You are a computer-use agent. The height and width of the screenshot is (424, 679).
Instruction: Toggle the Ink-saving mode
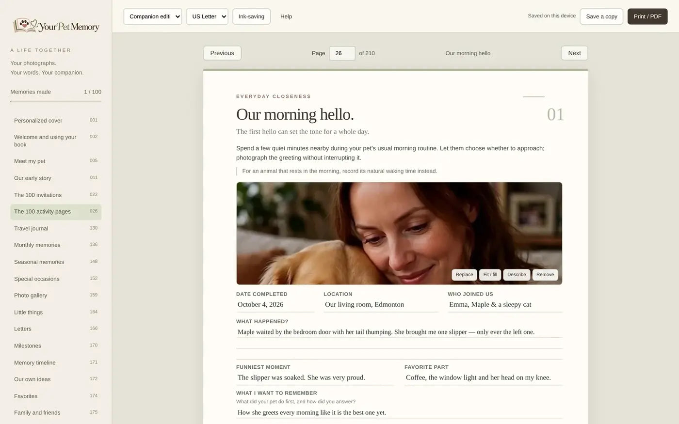coord(251,16)
